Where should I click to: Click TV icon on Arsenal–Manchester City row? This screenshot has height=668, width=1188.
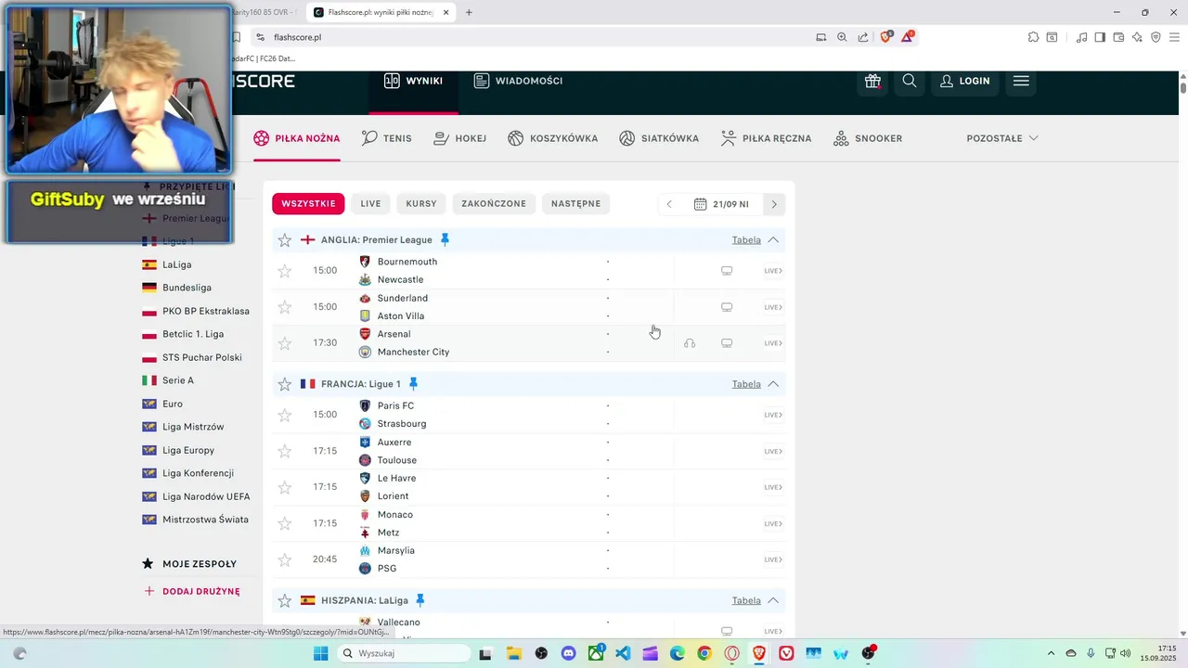pos(727,343)
